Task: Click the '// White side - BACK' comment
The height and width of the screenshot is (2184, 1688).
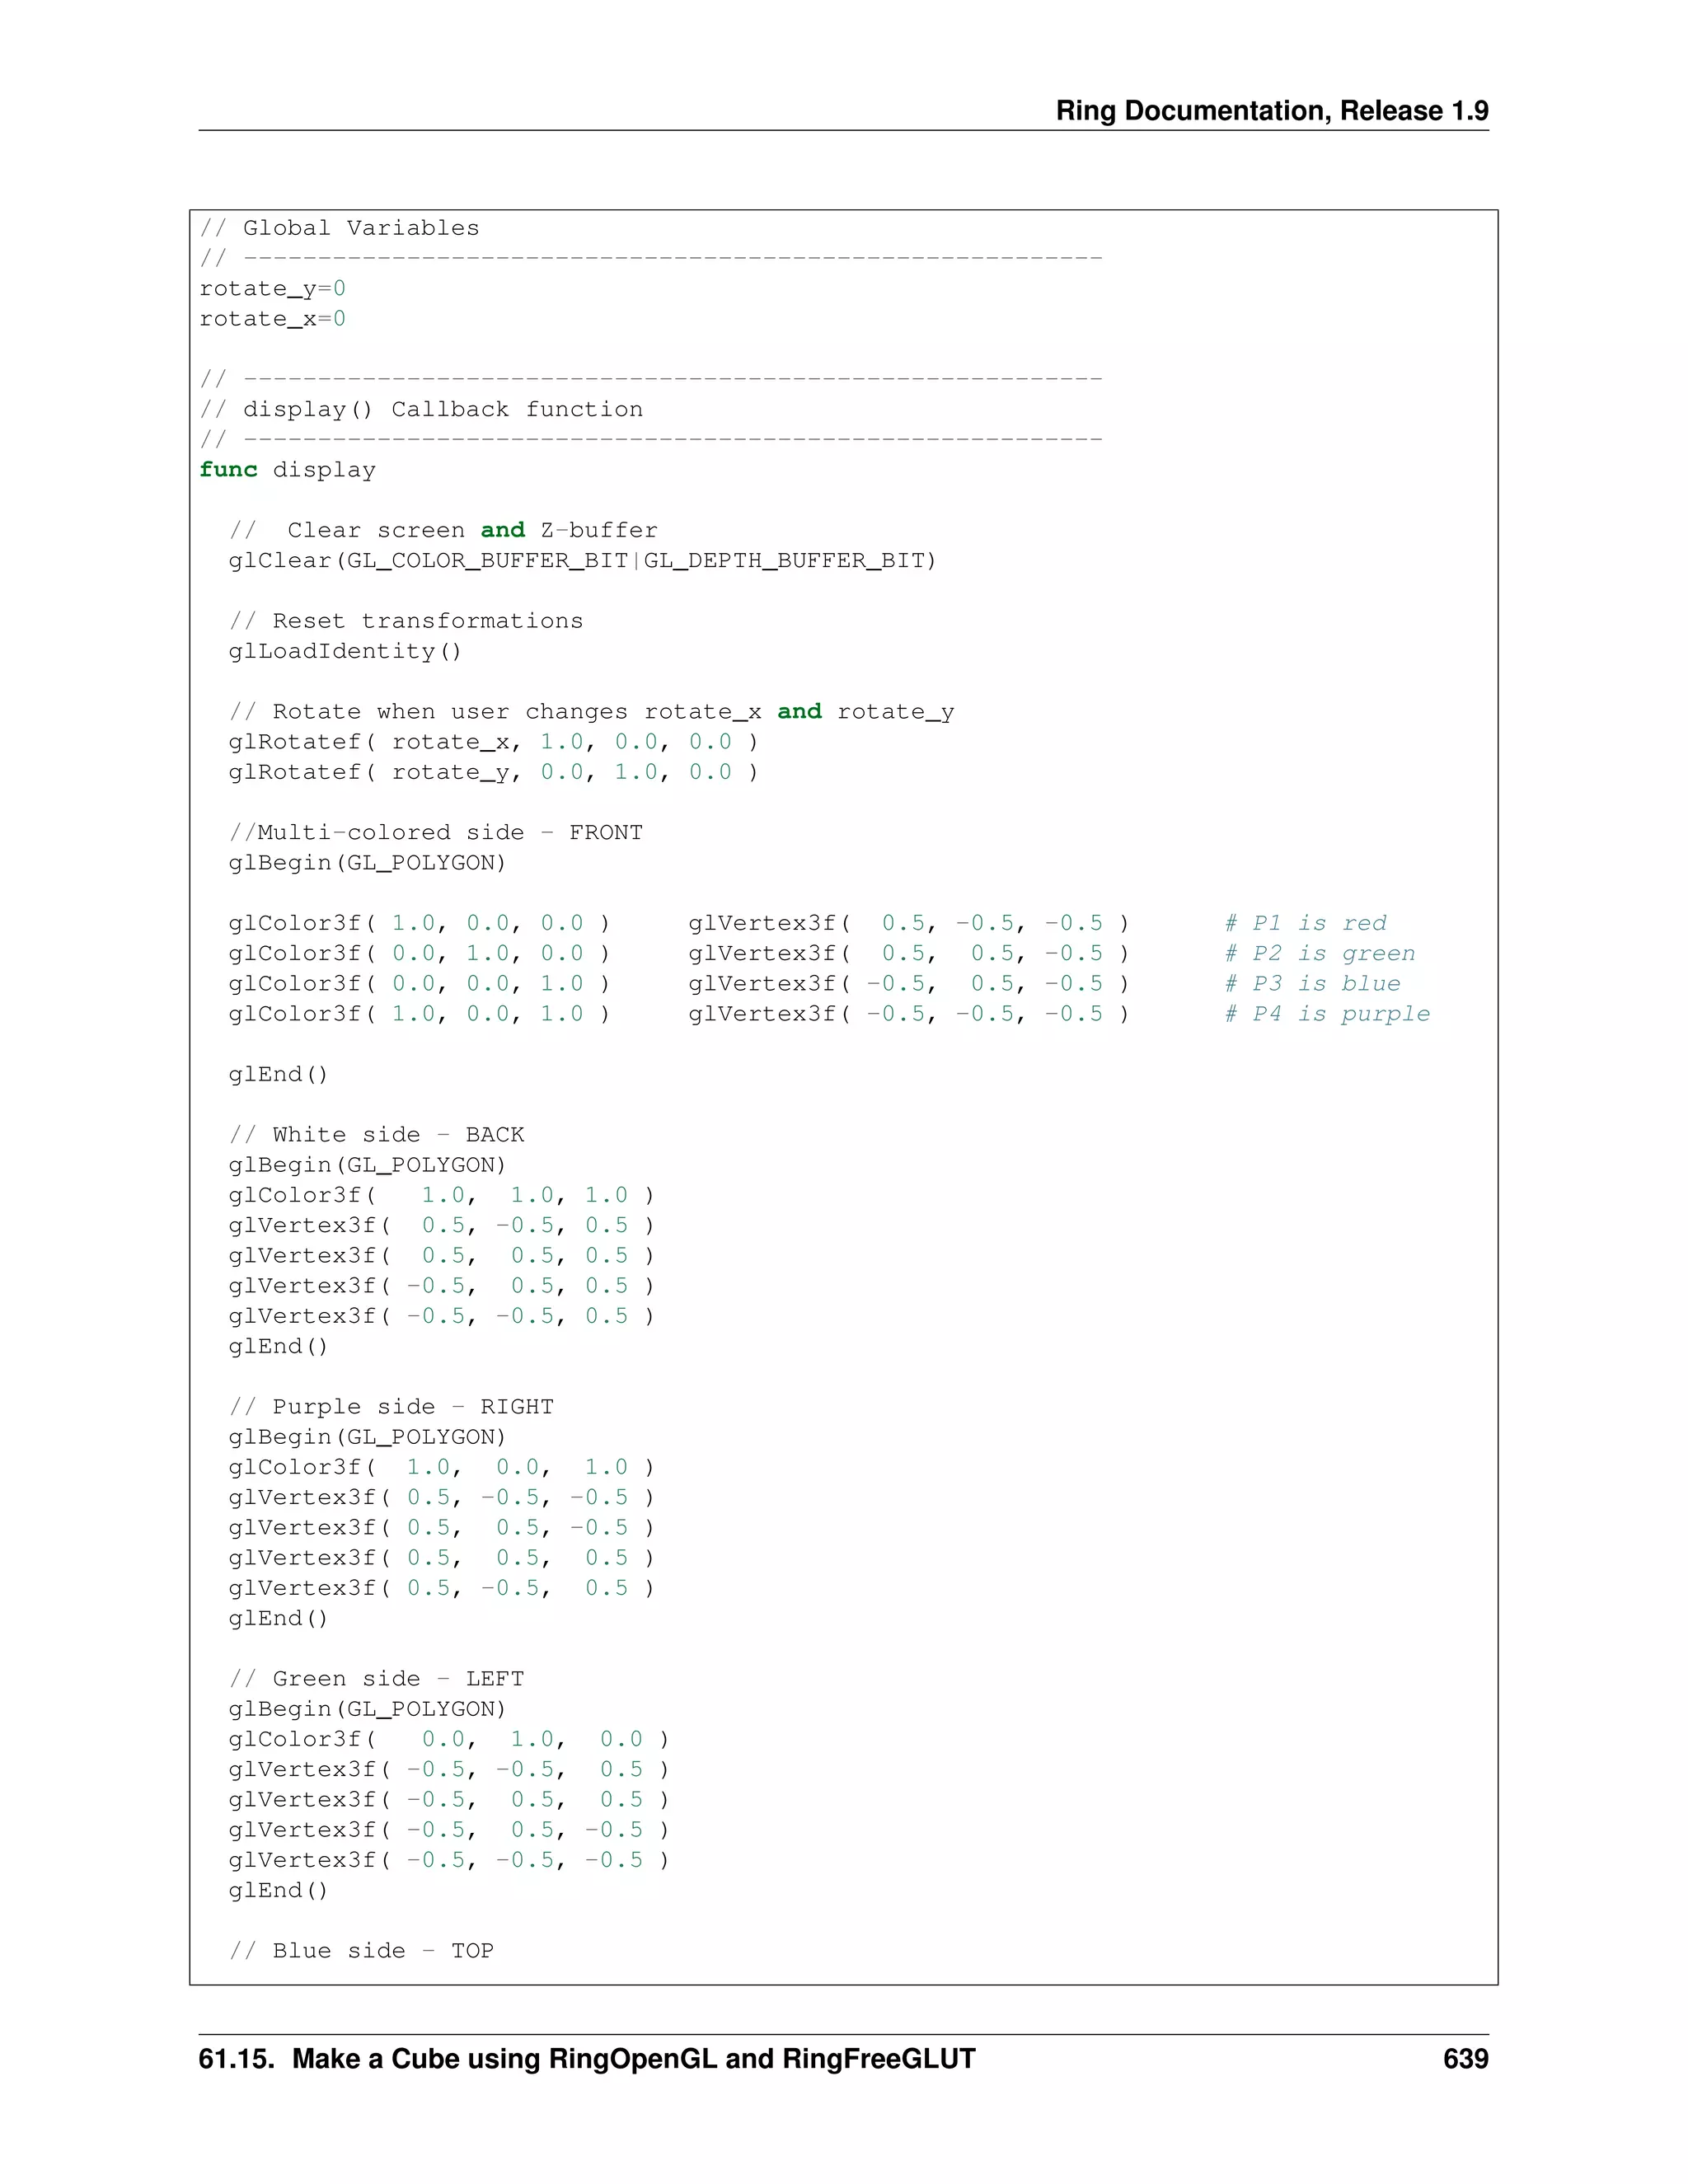Action: coord(376,1135)
